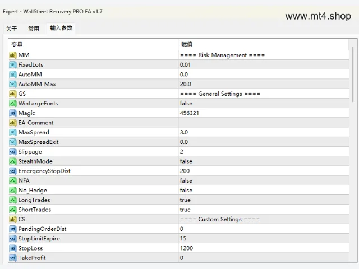Select the WinLargeFonts variable name

[38, 103]
